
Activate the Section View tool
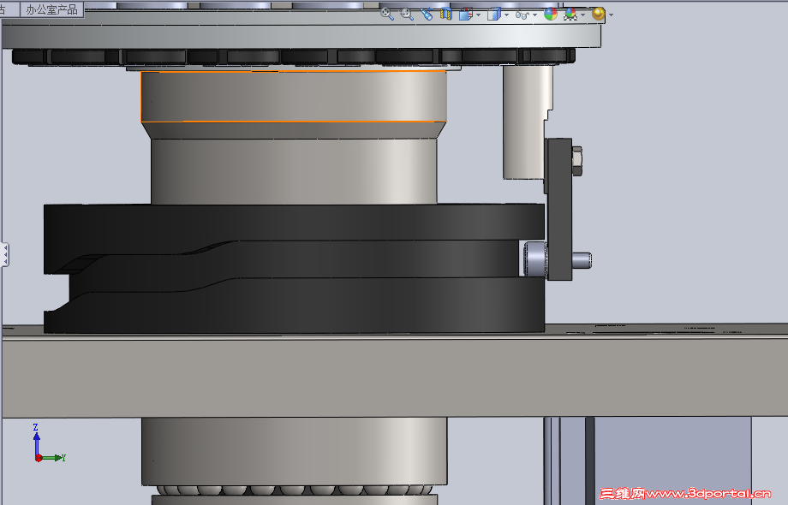(x=445, y=14)
